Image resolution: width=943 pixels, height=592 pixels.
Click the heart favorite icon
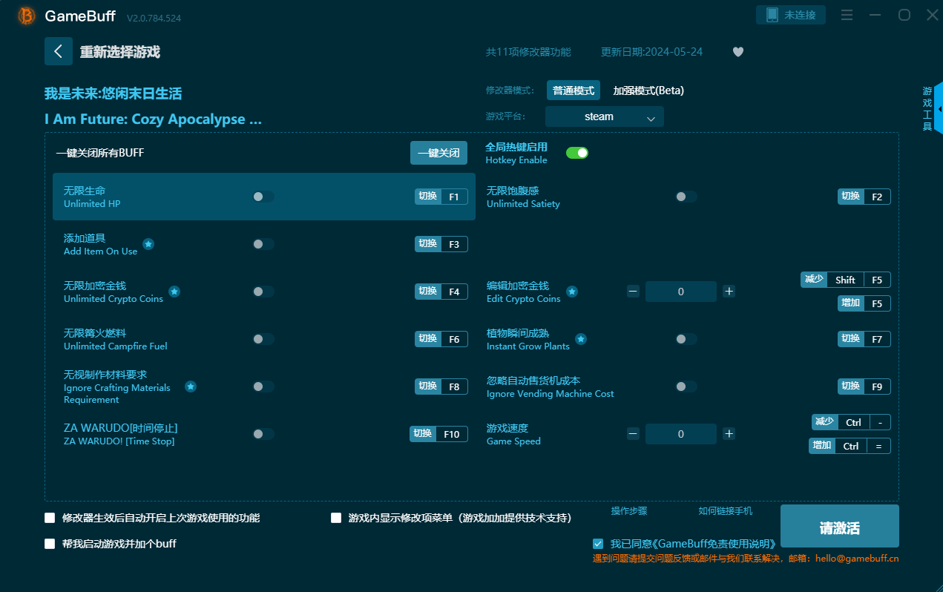click(x=737, y=52)
